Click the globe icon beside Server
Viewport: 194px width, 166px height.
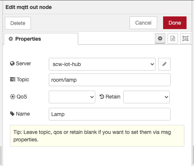[12, 63]
